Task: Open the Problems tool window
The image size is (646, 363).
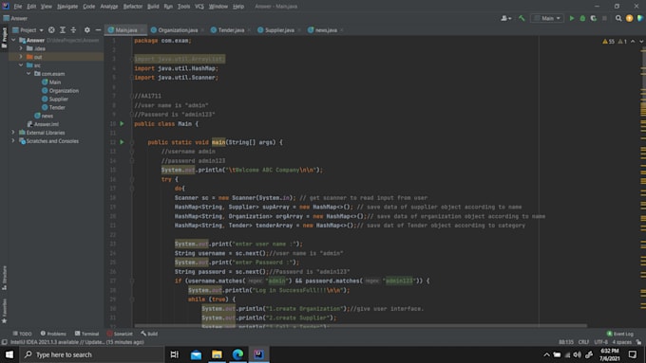Action: point(53,334)
